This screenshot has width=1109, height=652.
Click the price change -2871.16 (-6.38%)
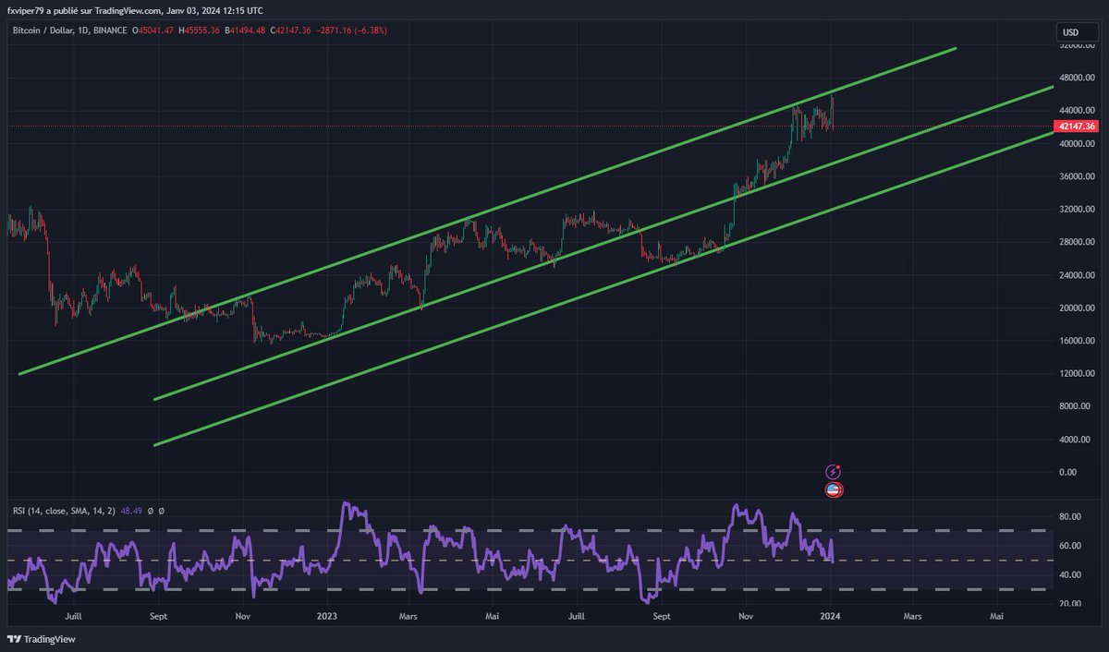(x=351, y=30)
